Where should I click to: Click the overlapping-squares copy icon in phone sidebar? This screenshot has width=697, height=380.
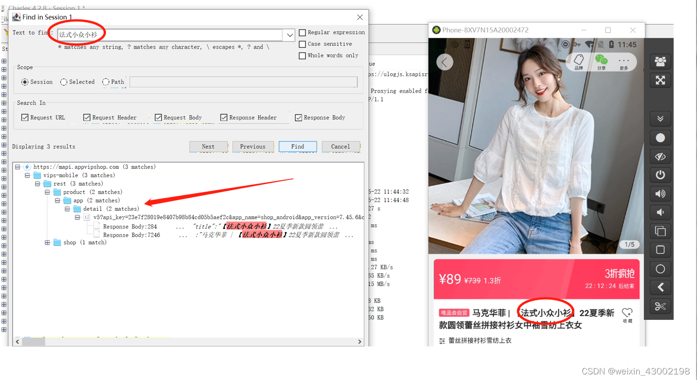(660, 231)
